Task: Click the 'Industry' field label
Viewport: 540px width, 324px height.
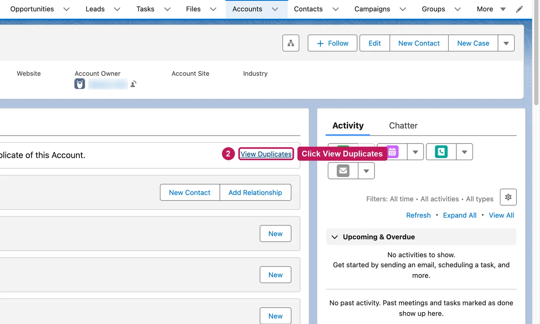Action: coord(255,73)
